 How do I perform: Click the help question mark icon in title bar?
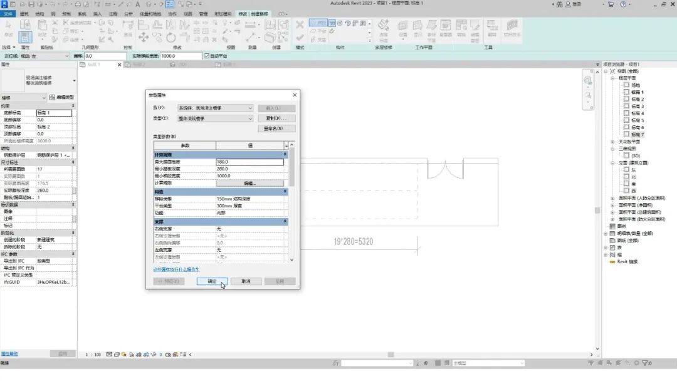pos(624,4)
